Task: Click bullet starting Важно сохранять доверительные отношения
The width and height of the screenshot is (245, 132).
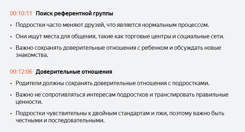Action: 118,51
